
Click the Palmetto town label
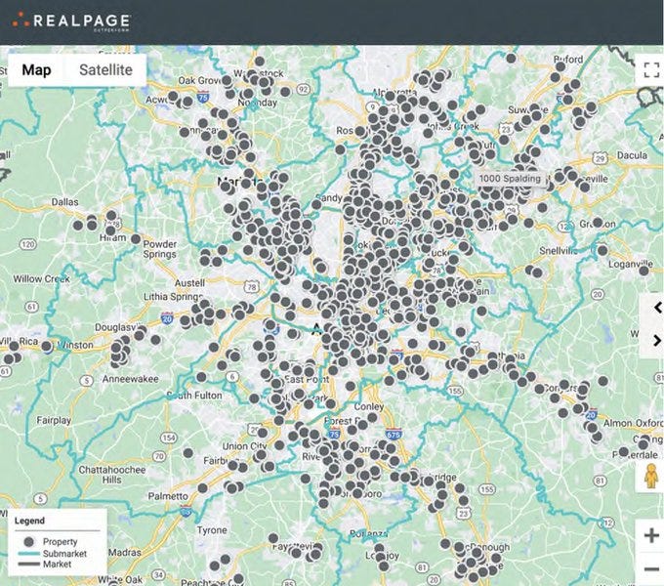[x=168, y=496]
